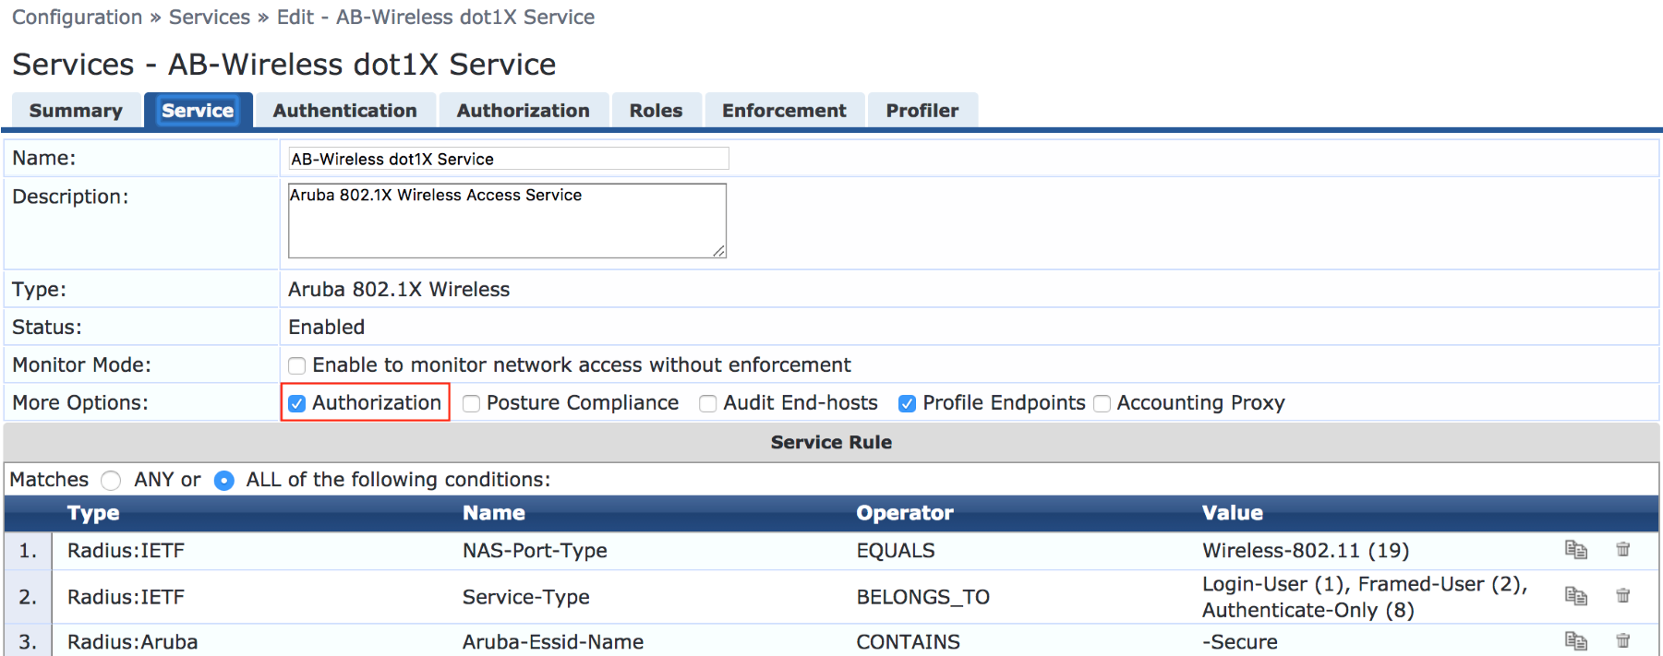The width and height of the screenshot is (1663, 656).
Task: Select rule row number 2
Action: [28, 597]
